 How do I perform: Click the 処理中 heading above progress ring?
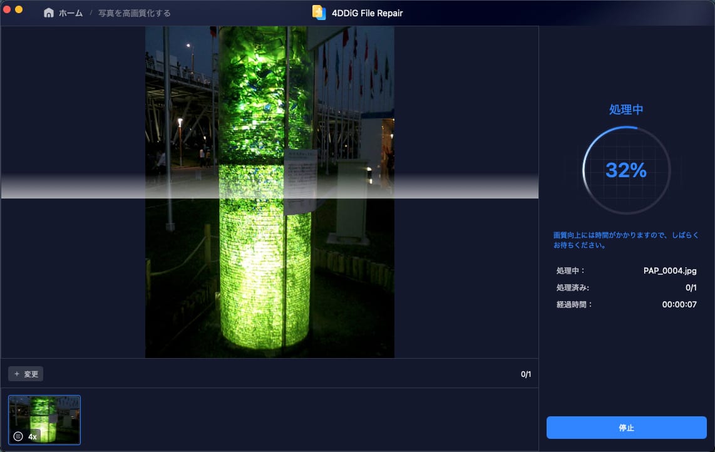click(626, 110)
